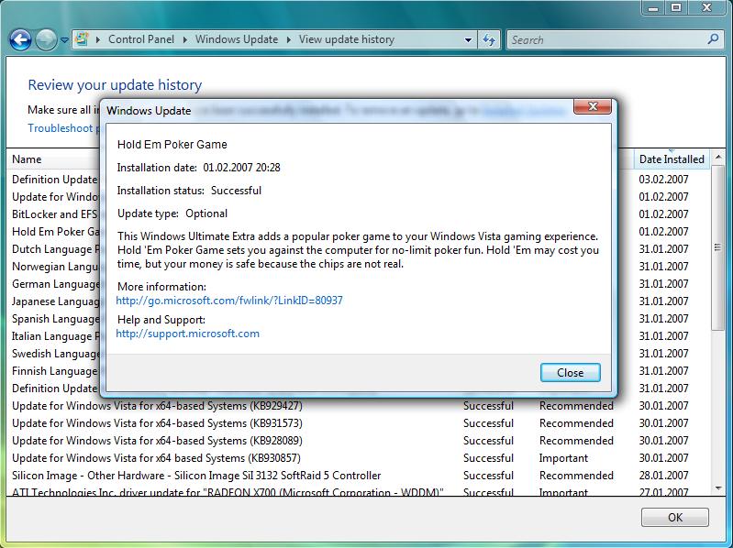
Task: Select the Swedish Language row
Action: (55, 354)
